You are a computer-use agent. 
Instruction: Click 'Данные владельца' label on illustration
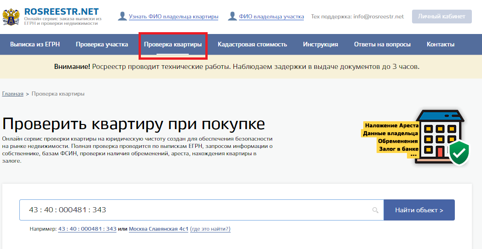390,133
